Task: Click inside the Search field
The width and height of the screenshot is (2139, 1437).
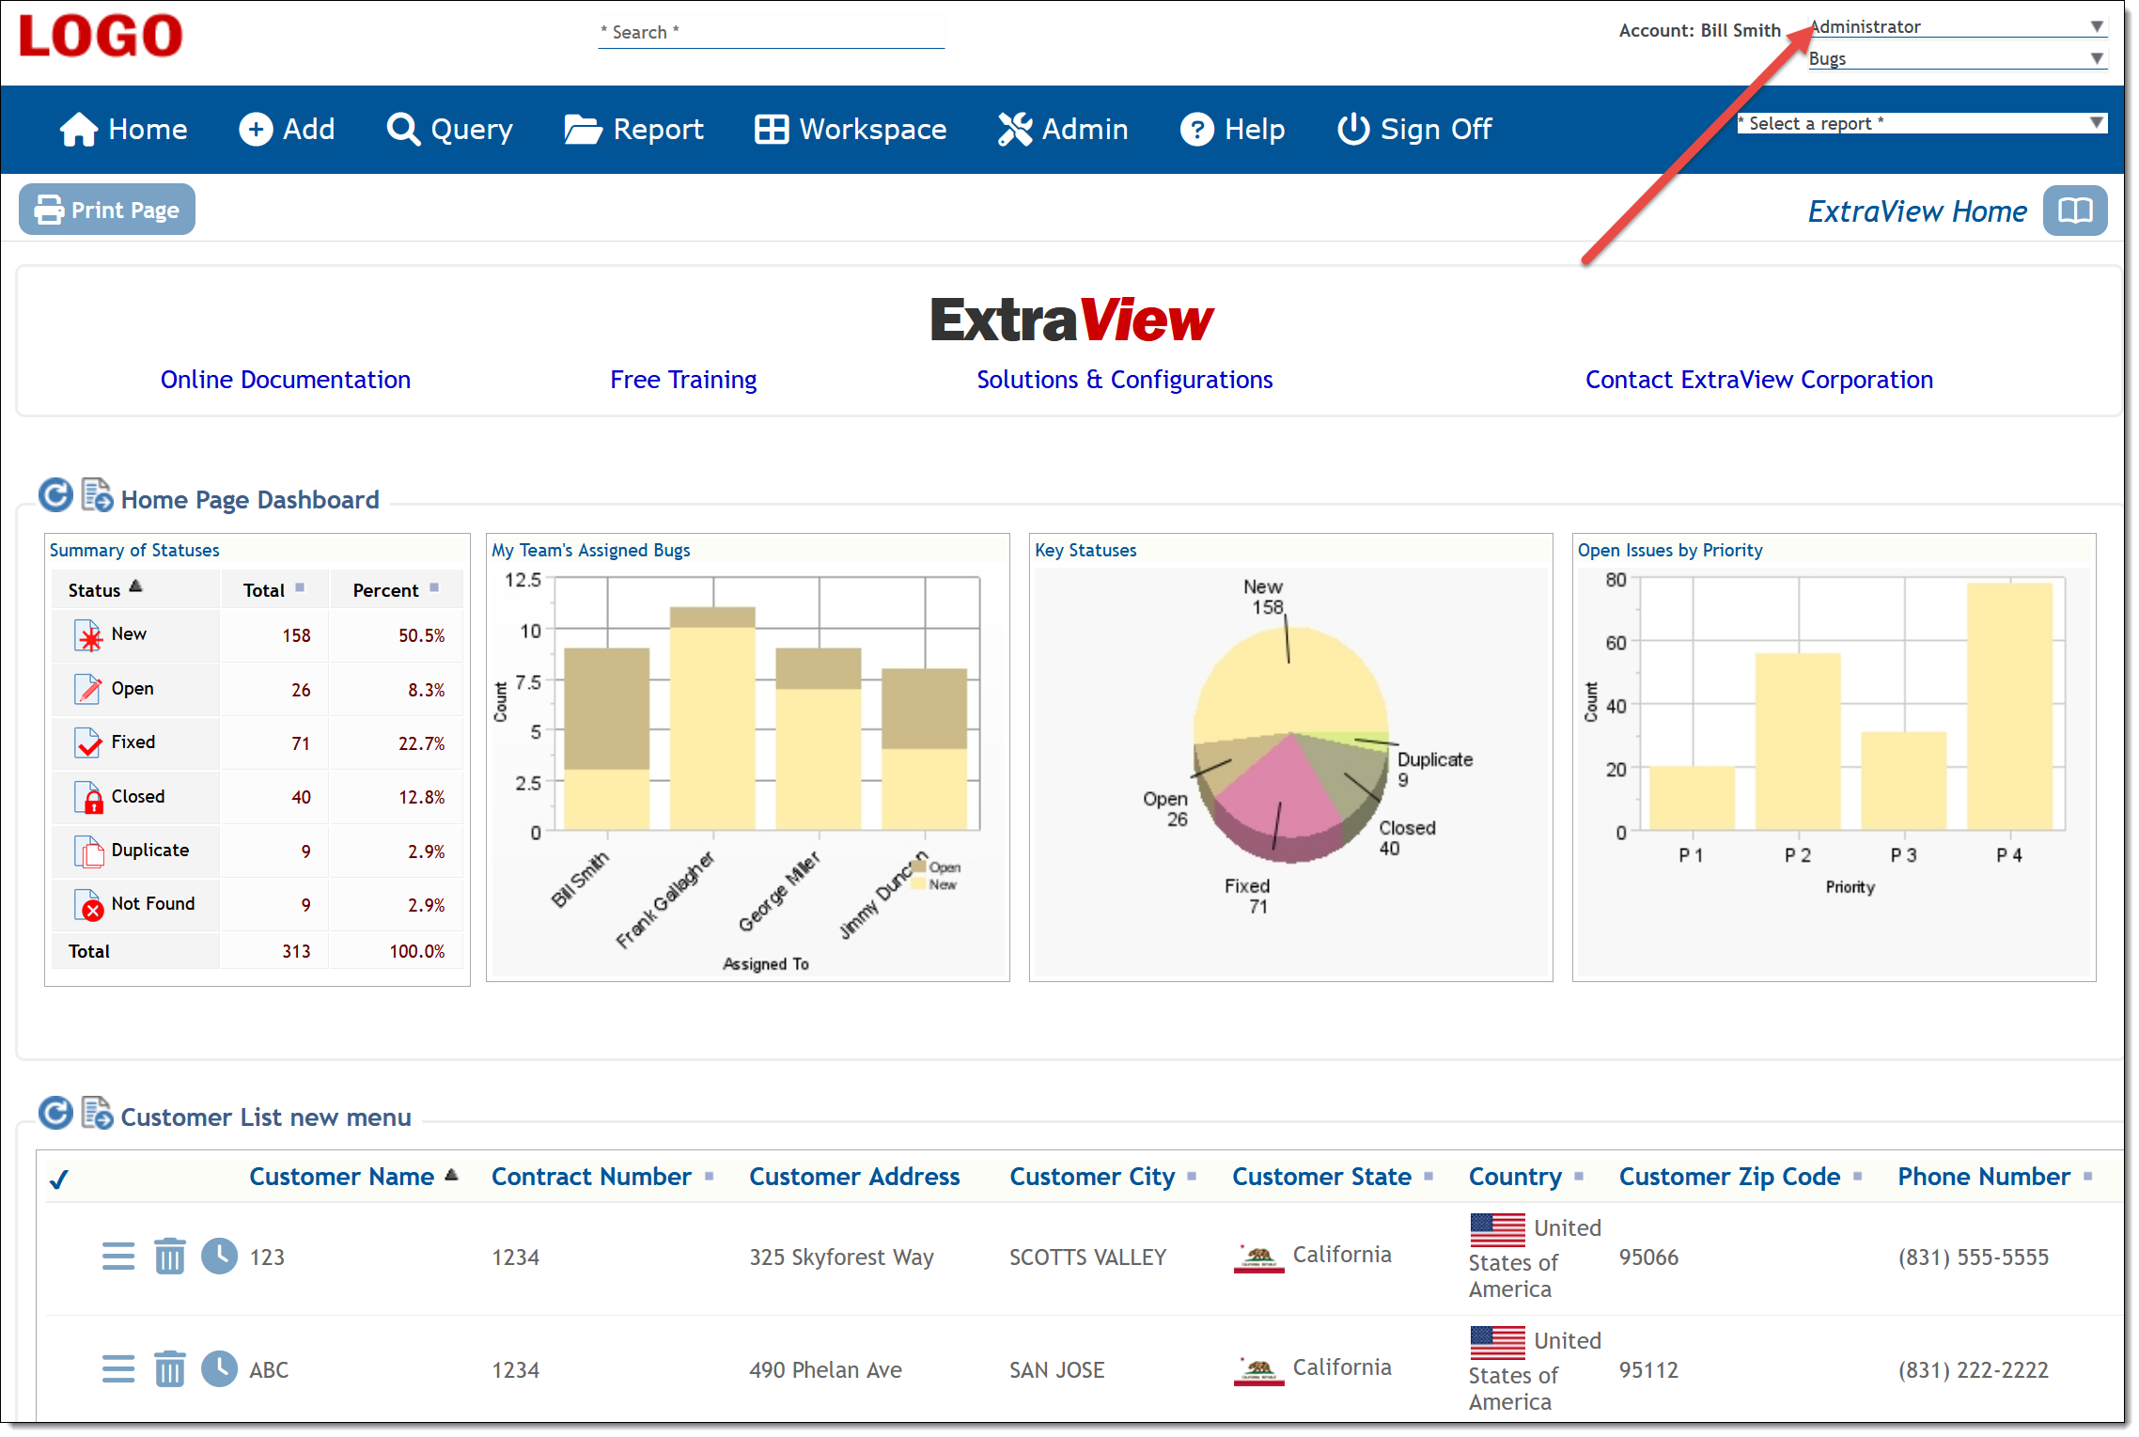Action: 772,33
